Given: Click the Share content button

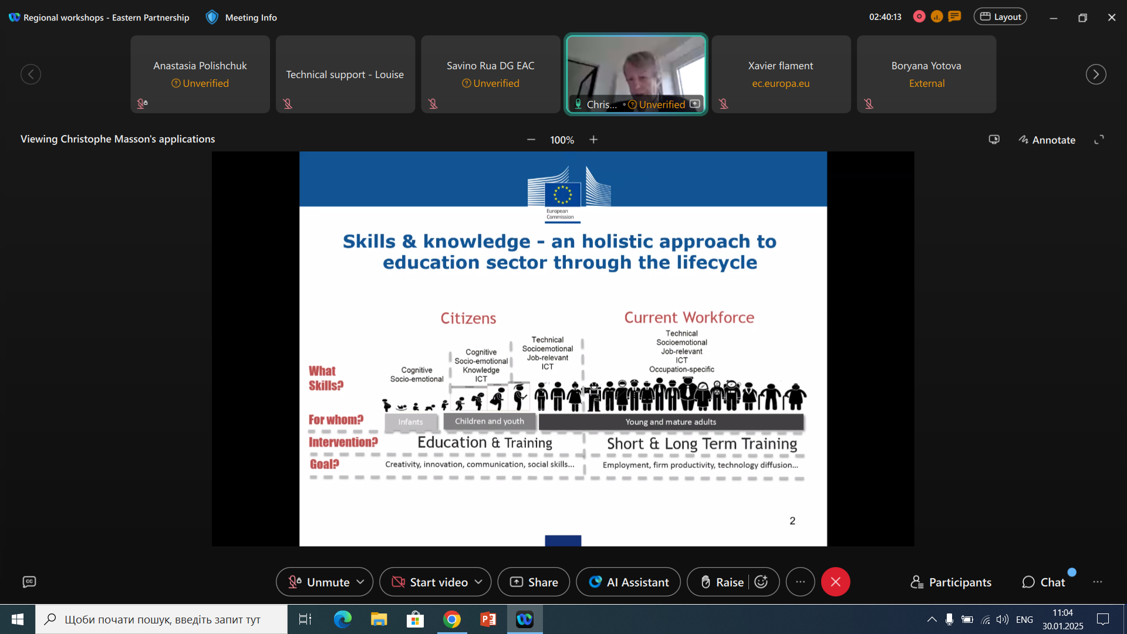Looking at the screenshot, I should (534, 582).
